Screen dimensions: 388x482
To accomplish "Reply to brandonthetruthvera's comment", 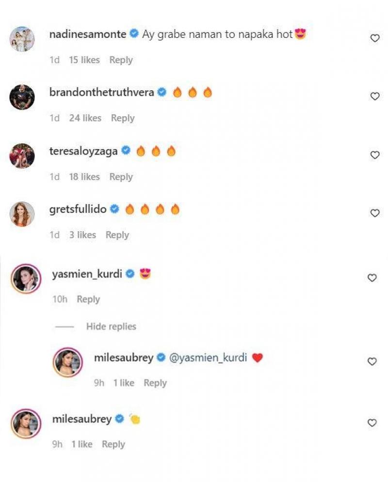I will (123, 118).
